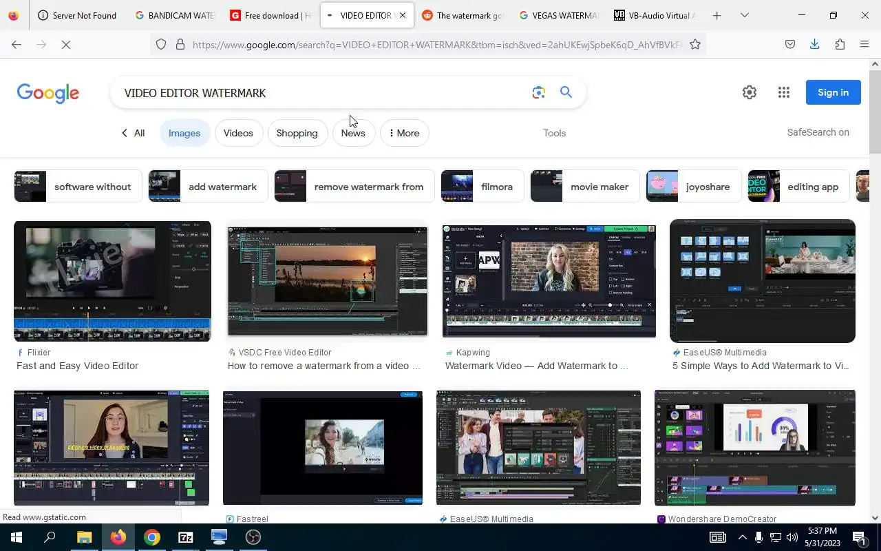Open SafeSearch on settings

pos(818,132)
